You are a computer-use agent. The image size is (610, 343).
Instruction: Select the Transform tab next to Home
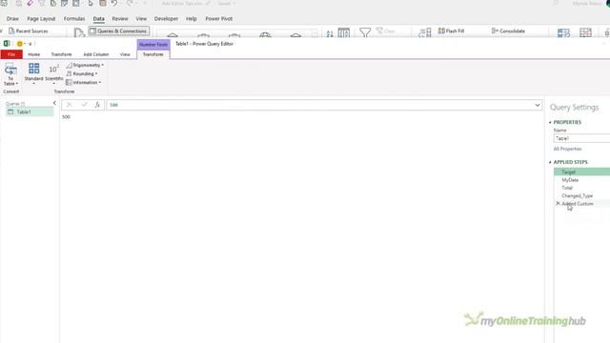[61, 54]
